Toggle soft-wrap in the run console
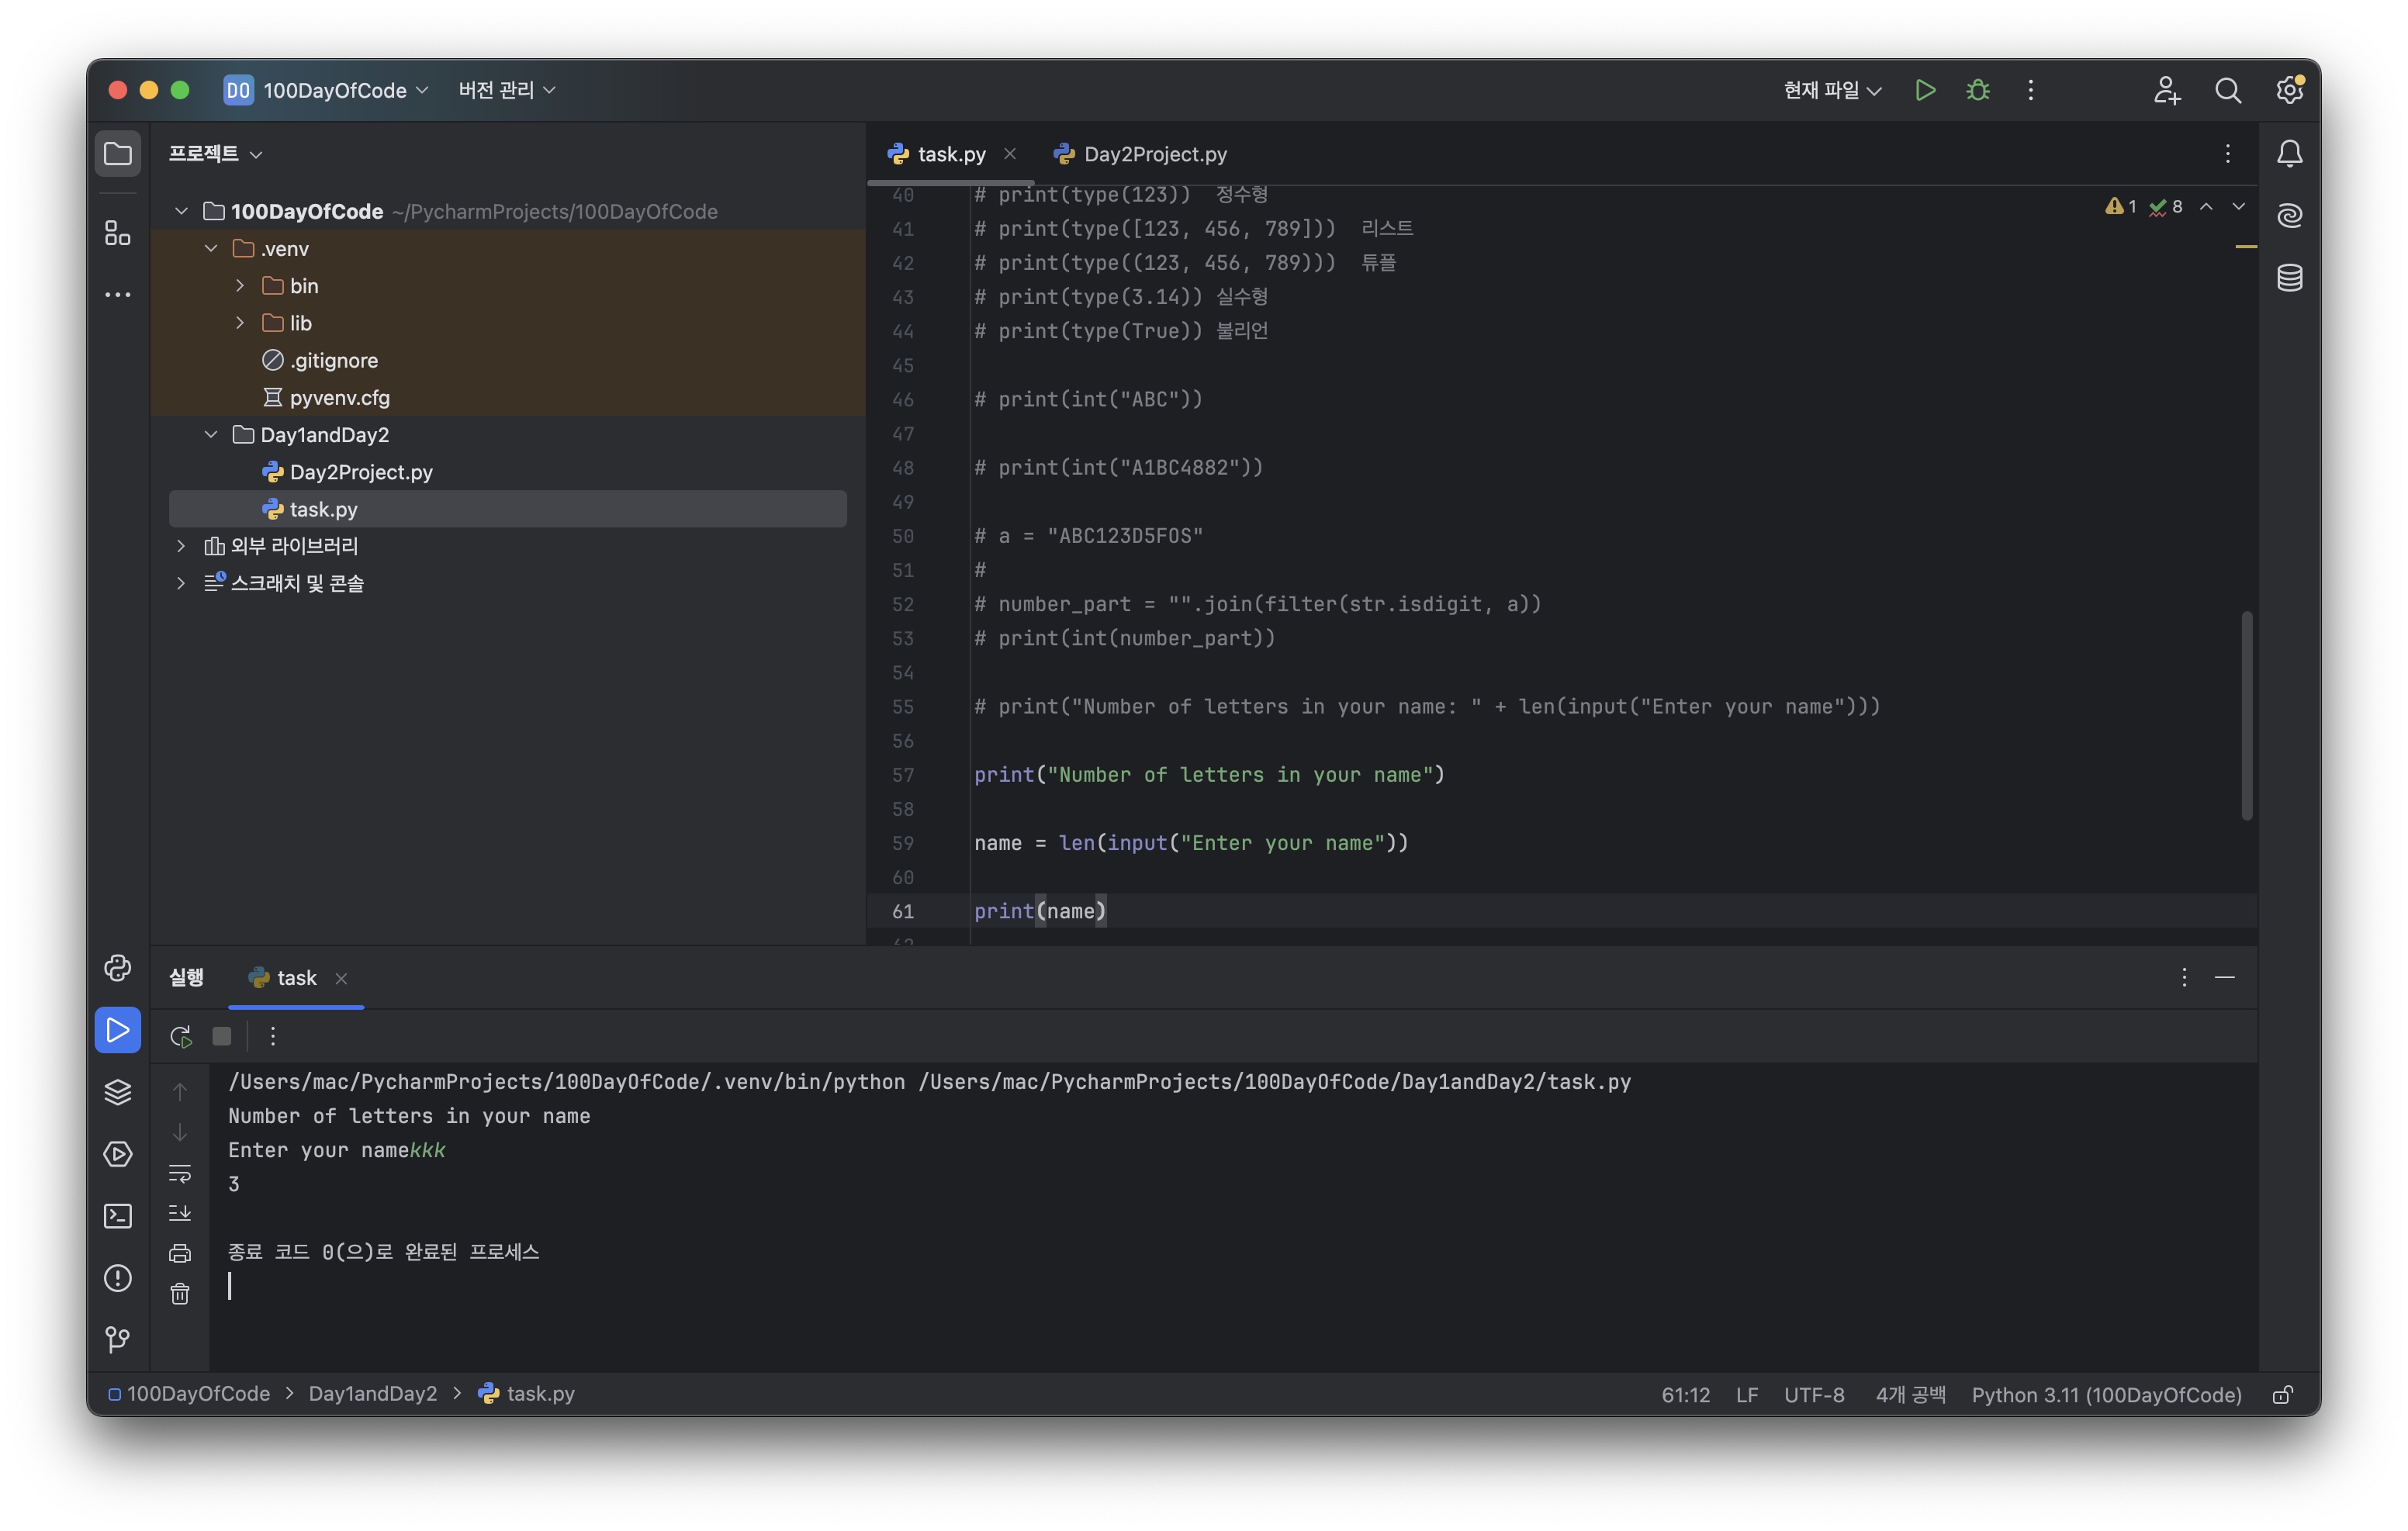 point(180,1173)
